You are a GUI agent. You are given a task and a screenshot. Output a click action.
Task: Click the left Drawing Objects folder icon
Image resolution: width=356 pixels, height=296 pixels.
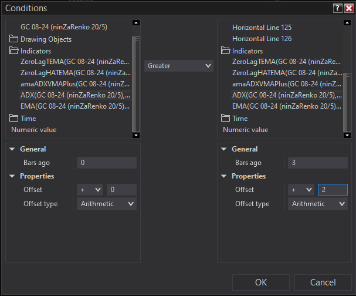(15, 39)
